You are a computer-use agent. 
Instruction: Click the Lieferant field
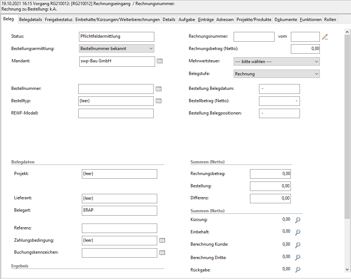(120, 199)
